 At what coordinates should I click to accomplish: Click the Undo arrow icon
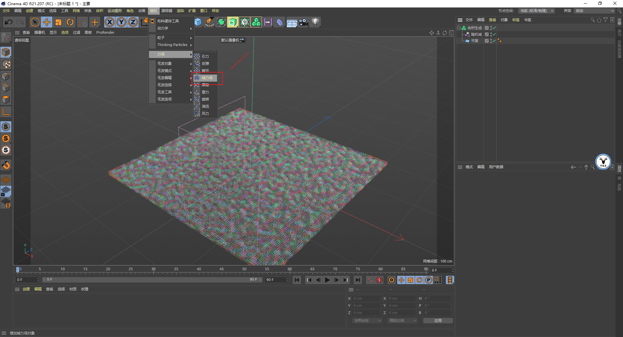tap(9, 22)
